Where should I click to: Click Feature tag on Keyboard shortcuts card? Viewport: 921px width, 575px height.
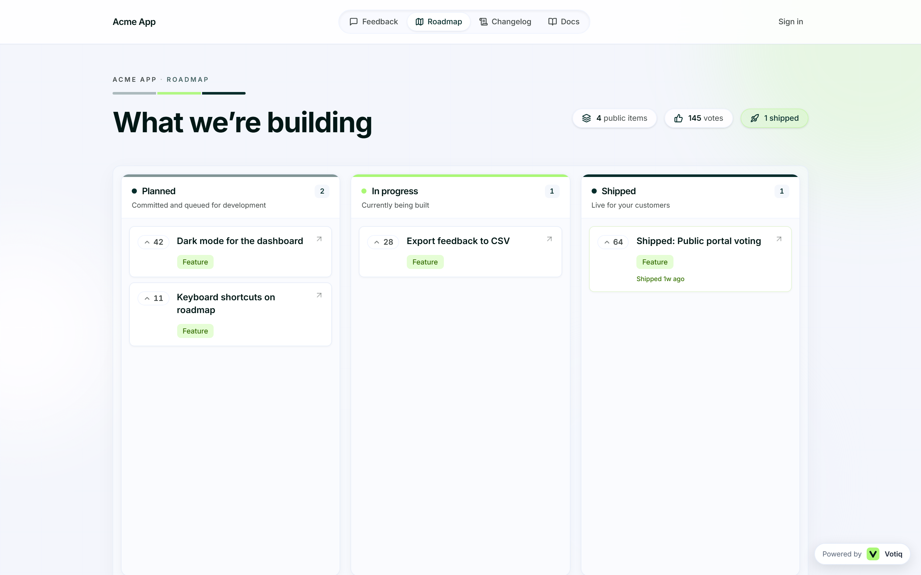[x=195, y=331]
